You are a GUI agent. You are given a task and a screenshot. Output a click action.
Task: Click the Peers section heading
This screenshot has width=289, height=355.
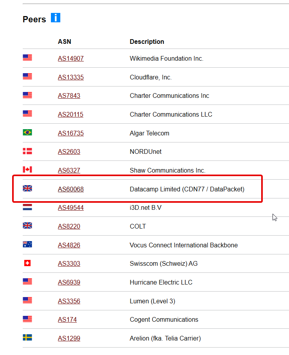(x=34, y=20)
